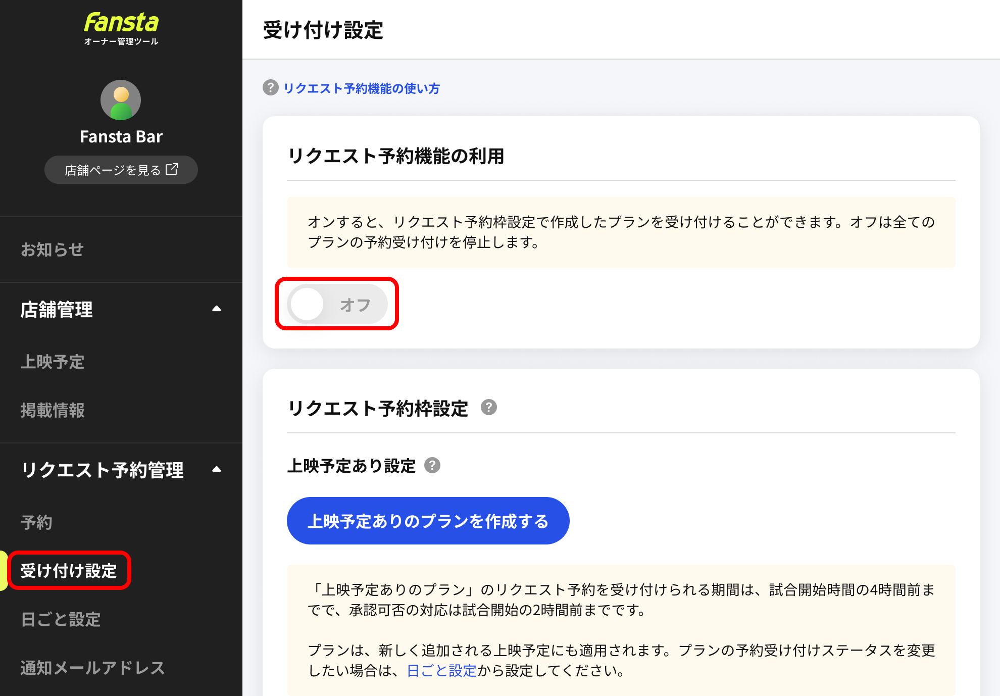Open お知らせ in the sidebar

[x=52, y=250]
